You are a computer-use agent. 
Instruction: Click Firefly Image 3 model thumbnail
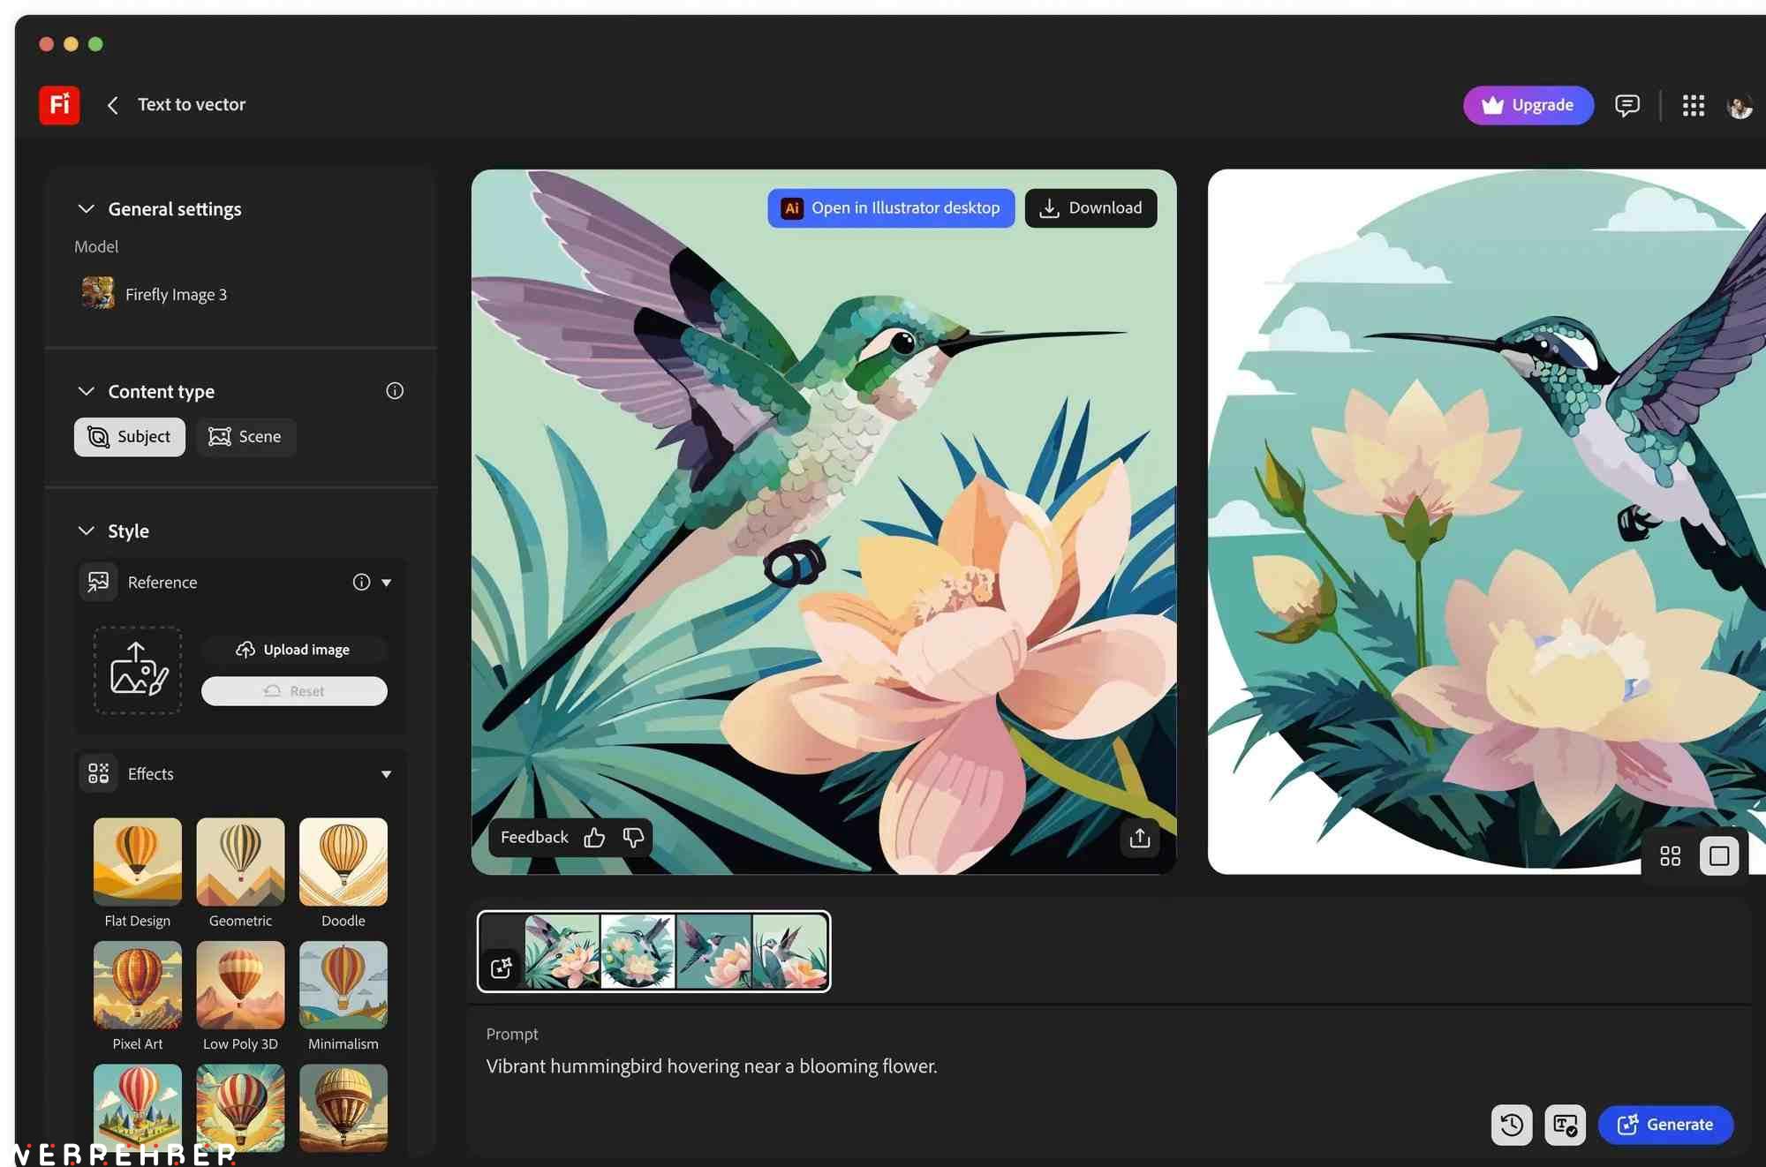[x=98, y=293]
